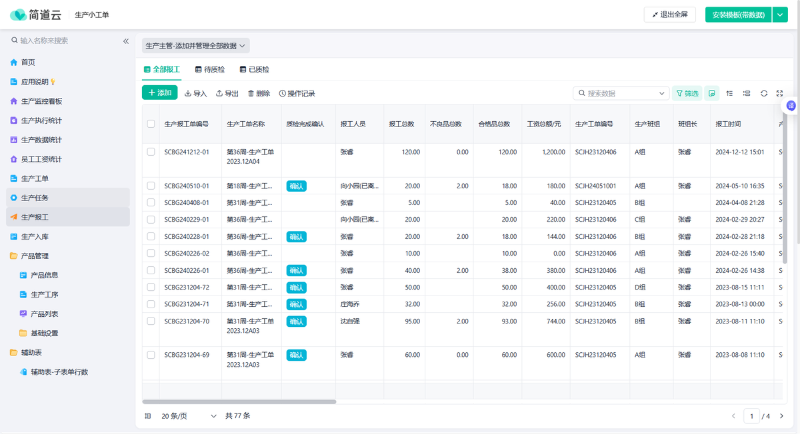This screenshot has width=800, height=434.
Task: Open the dropdown arrow beside 安装模板
Action: tap(780, 15)
